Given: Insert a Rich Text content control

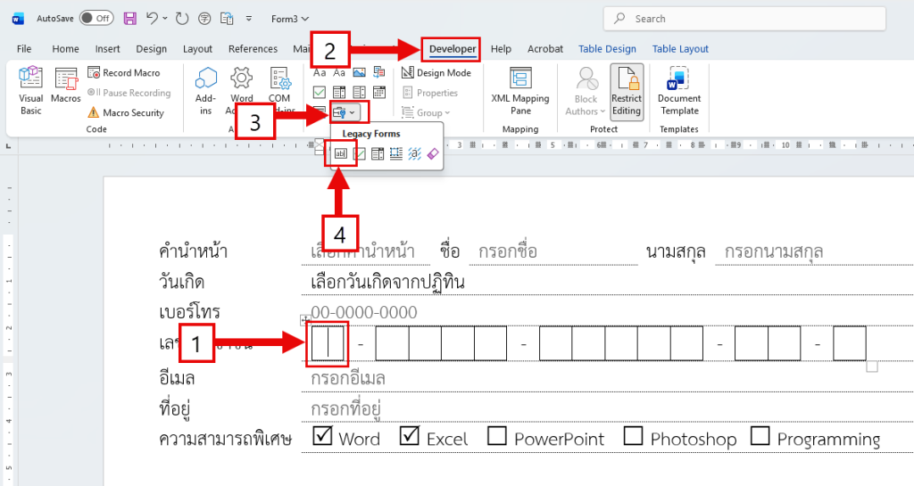Looking at the screenshot, I should (320, 73).
